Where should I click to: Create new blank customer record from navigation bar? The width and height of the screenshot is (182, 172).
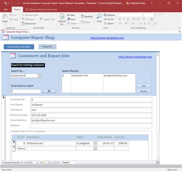(x=44, y=162)
